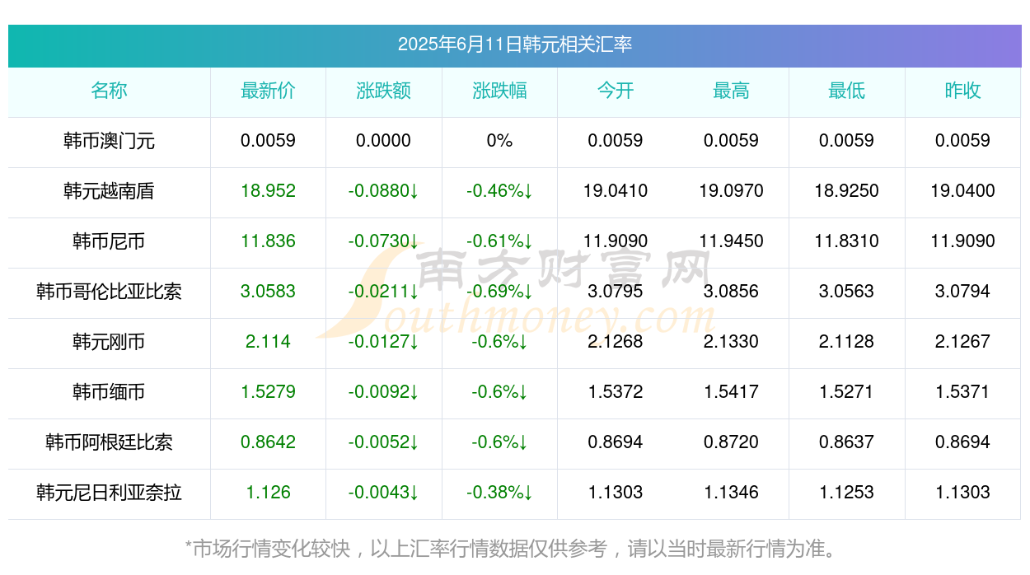This screenshot has height=575, width=1030.
Task: Click the 0% change percentage
Action: (499, 141)
